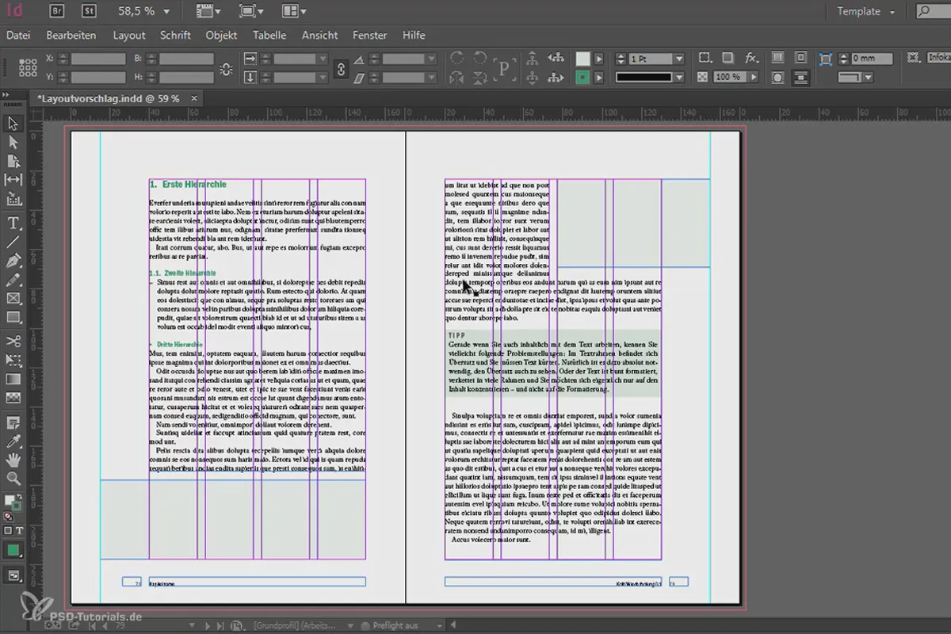Open the Ansicht menu
The height and width of the screenshot is (634, 951).
[320, 36]
